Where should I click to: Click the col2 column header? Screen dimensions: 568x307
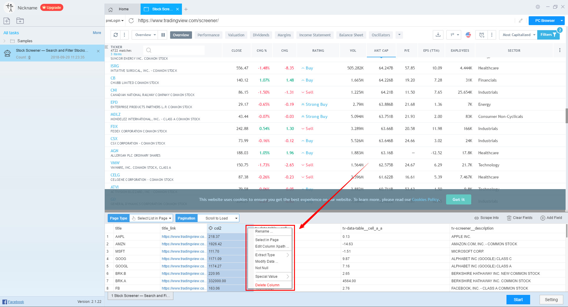click(x=227, y=228)
